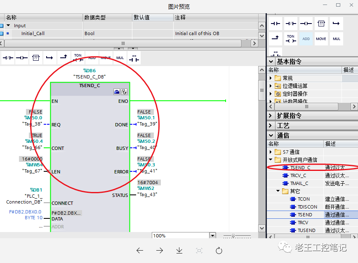The height and width of the screenshot is (263, 358).
Task: Click the %MW52 STATUS output tag
Action: tap(146, 188)
